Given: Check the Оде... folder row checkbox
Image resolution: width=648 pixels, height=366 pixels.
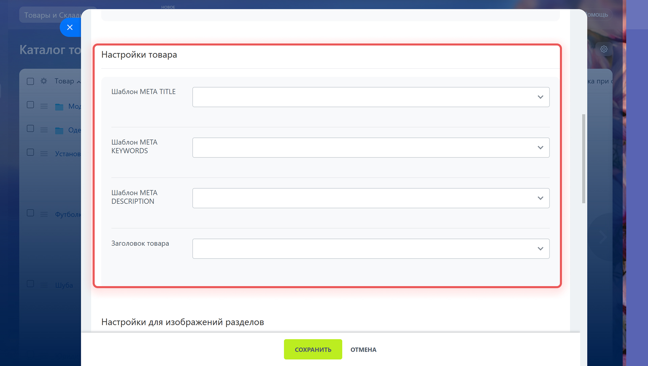Looking at the screenshot, I should 30,128.
